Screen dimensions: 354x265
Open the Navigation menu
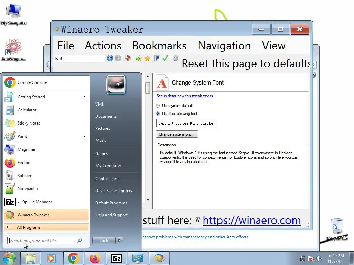tap(224, 46)
